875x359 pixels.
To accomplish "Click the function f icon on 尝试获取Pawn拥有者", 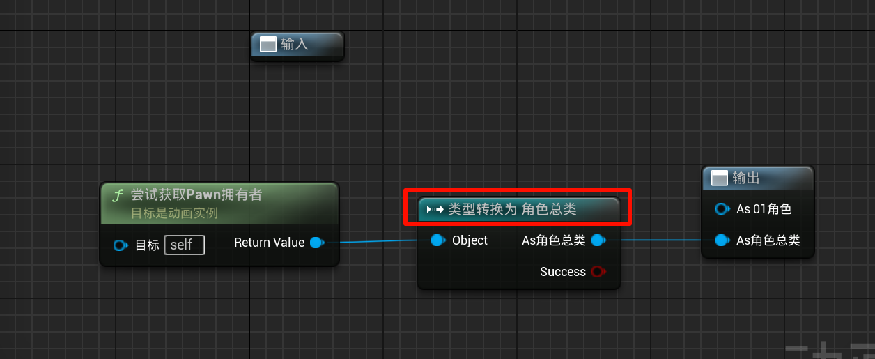I will 118,196.
